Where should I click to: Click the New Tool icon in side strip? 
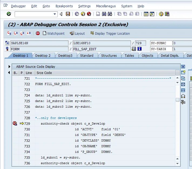(183, 72)
